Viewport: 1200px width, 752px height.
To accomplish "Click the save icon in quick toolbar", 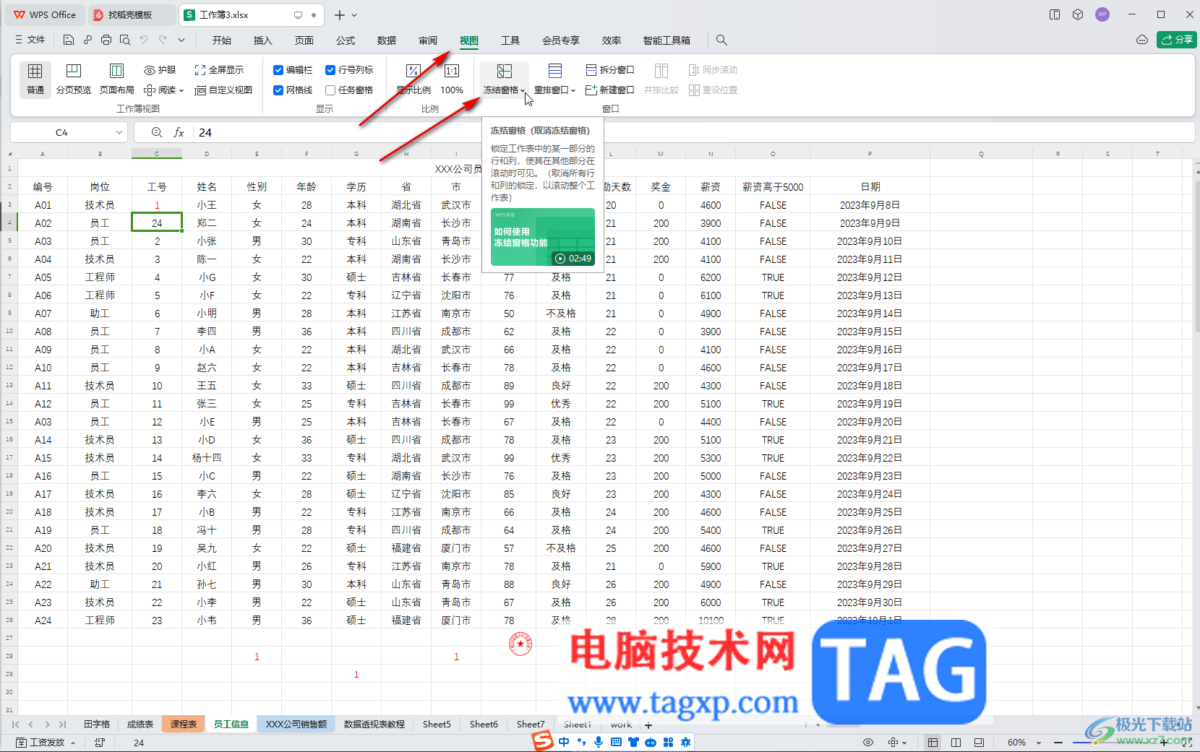I will click(69, 40).
